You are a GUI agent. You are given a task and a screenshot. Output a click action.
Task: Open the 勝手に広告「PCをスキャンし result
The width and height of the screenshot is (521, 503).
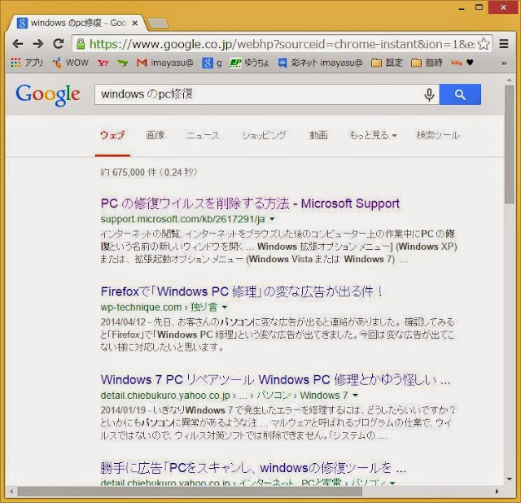point(253,468)
